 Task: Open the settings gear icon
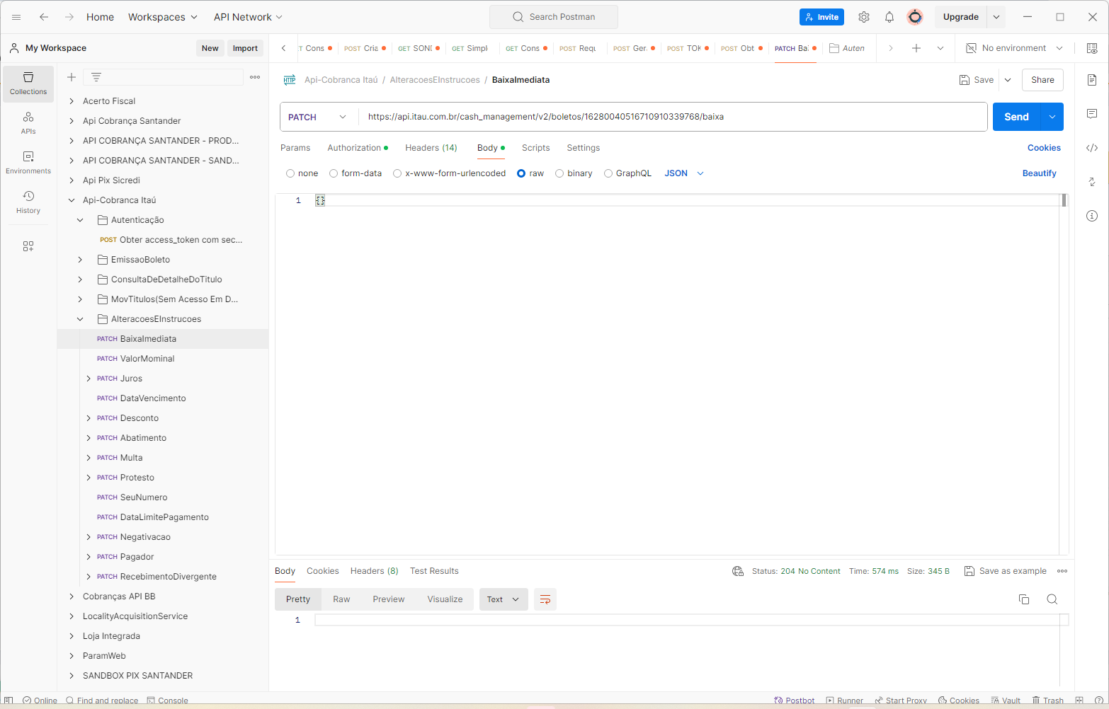(x=864, y=17)
